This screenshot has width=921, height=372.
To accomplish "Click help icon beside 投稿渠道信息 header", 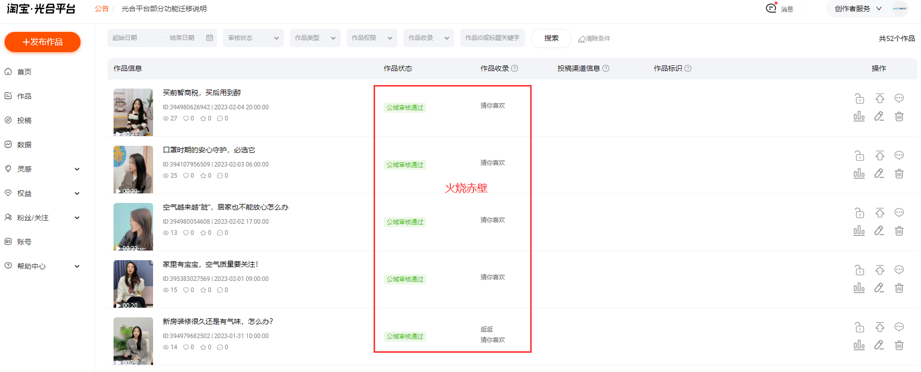I will pyautogui.click(x=606, y=68).
